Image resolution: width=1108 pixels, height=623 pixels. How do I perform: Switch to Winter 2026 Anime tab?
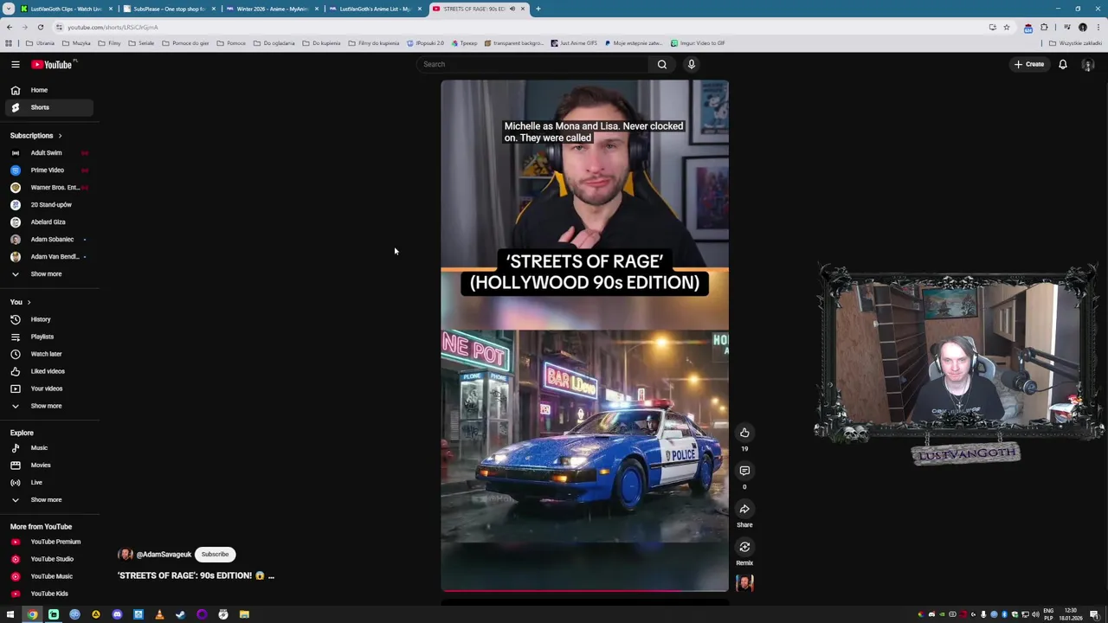click(x=272, y=9)
